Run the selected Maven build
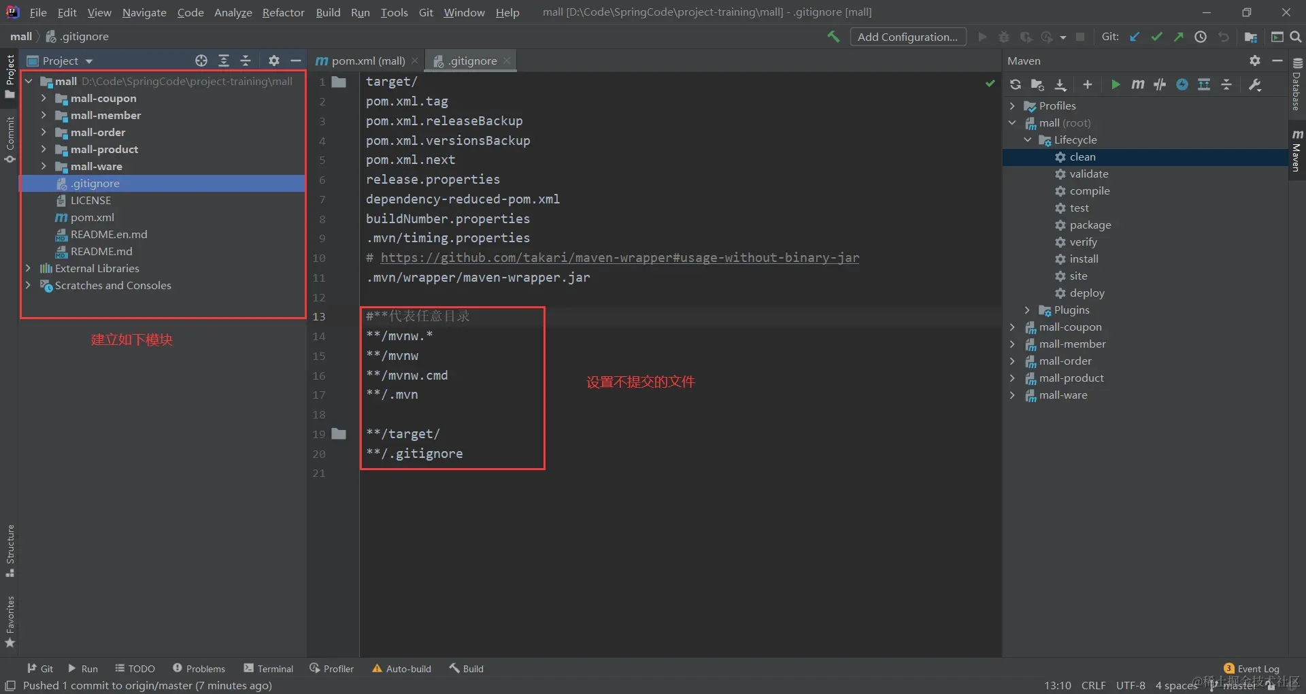1306x694 pixels. 1116,84
